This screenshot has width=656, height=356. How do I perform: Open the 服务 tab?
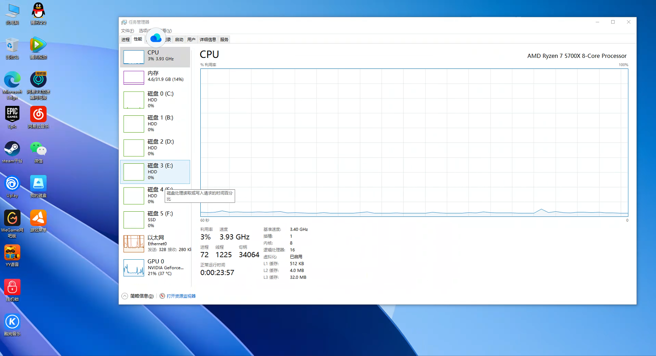pos(224,40)
